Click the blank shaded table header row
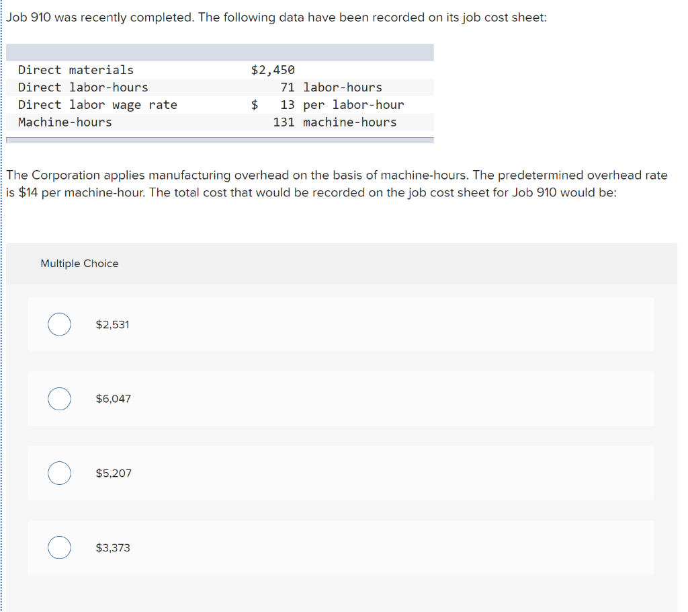The image size is (688, 612). (x=220, y=52)
